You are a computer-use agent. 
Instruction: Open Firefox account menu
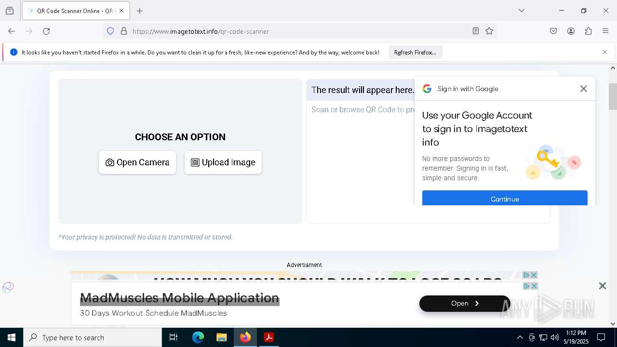click(x=571, y=31)
